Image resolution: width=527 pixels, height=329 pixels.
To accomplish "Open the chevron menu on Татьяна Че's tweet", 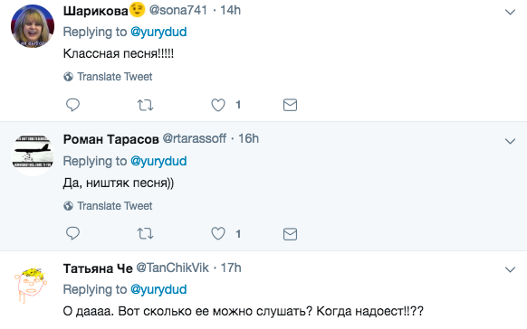I will coord(510,269).
